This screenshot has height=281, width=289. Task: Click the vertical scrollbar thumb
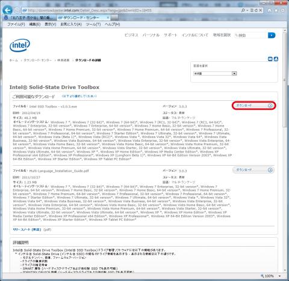[x=285, y=80]
